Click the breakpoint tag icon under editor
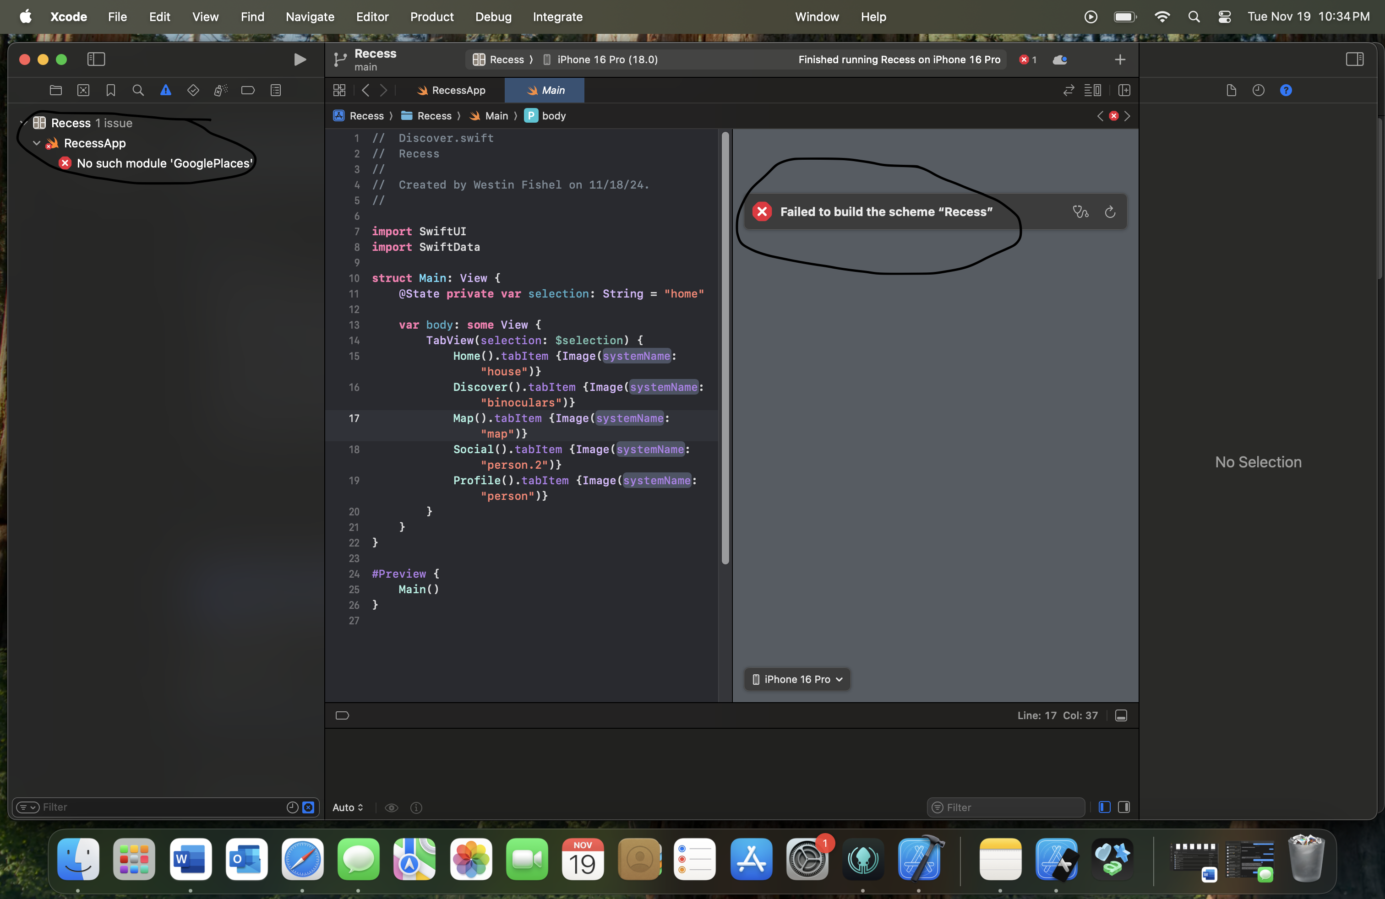1385x899 pixels. pyautogui.click(x=342, y=715)
